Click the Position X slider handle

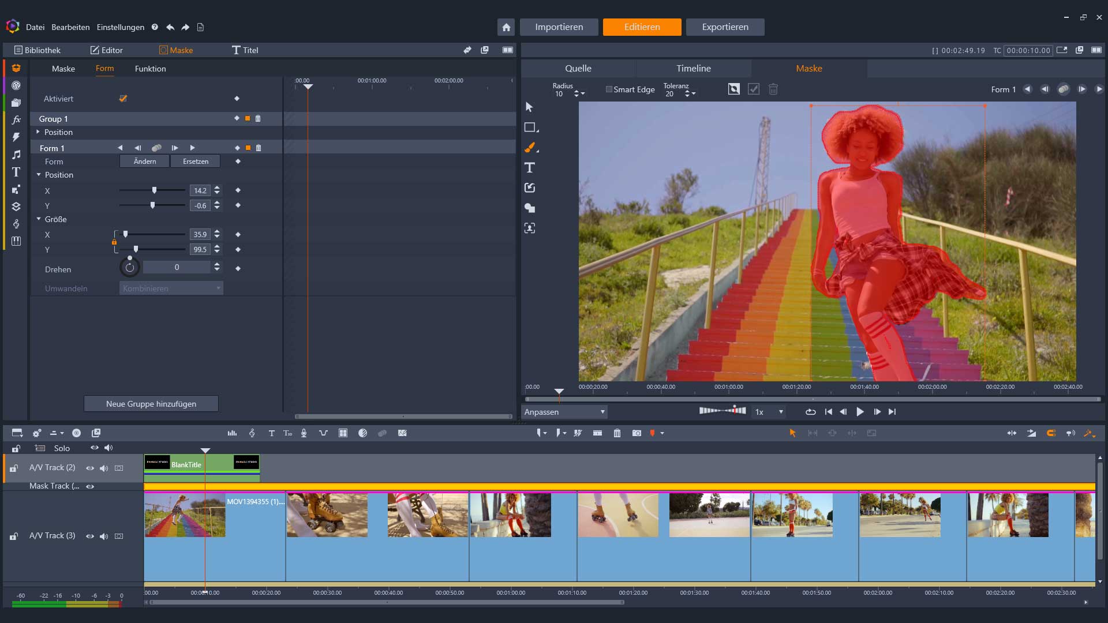154,190
